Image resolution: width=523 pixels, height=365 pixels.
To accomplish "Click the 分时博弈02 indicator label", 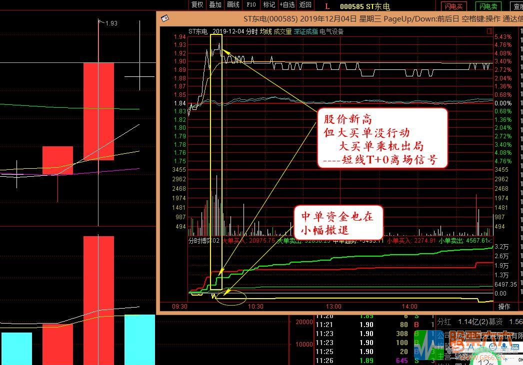I will point(204,241).
